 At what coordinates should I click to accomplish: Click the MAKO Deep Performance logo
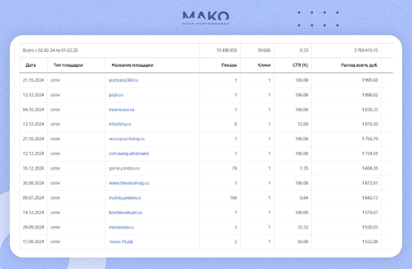[205, 17]
